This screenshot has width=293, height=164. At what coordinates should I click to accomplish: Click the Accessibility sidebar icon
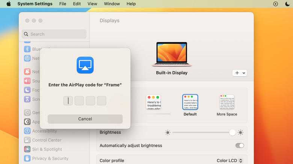27,131
